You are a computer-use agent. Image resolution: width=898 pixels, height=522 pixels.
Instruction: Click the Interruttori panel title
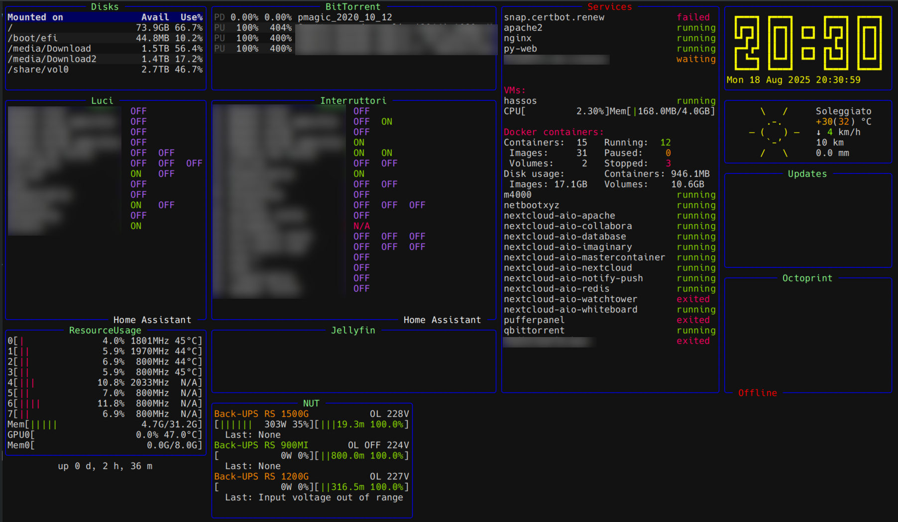pyautogui.click(x=353, y=101)
